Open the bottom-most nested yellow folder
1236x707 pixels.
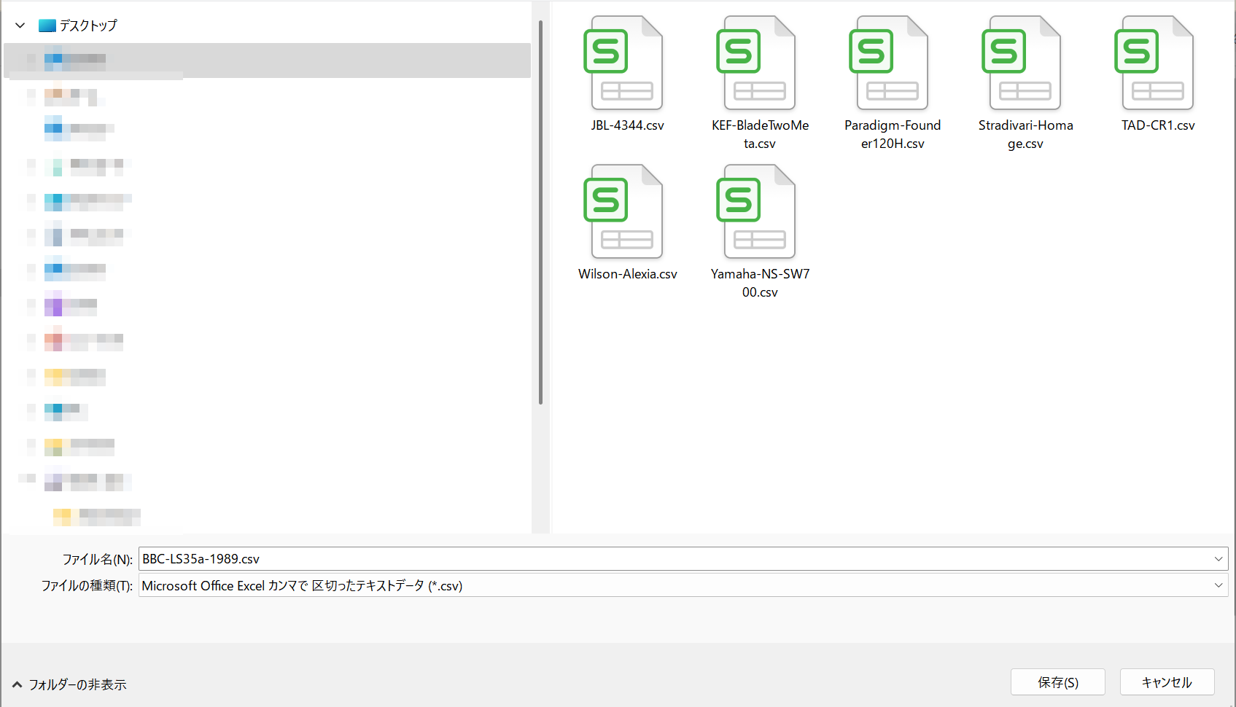pos(97,517)
